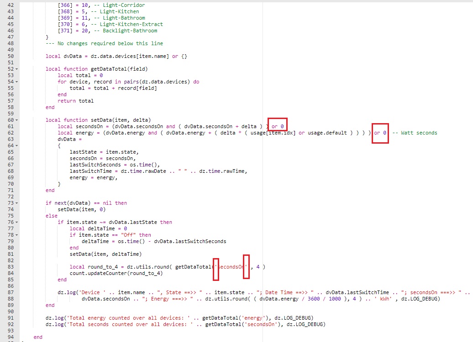Image resolution: width=473 pixels, height=342 pixels.
Task: Click "lastSwitchSeconds = os.time()," on line 67
Action: tap(115, 165)
